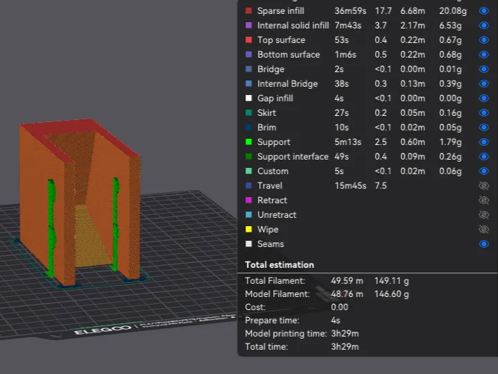Viewport: 498px width, 374px height.
Task: Click the teal Skirt color swatch
Action: tap(249, 112)
